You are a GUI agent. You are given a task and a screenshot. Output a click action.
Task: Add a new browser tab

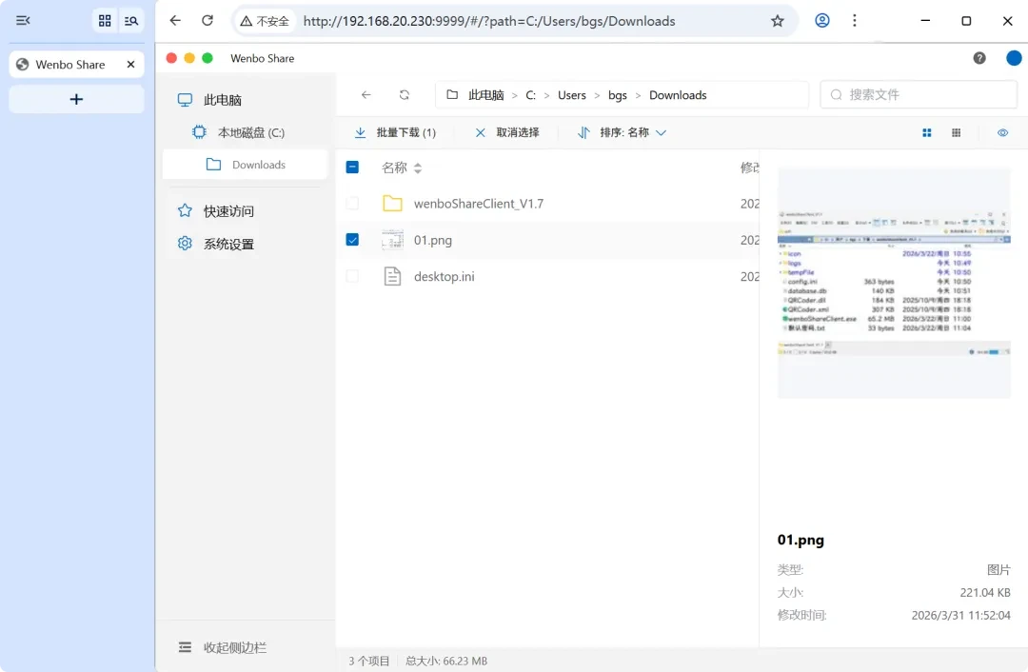[x=77, y=99]
